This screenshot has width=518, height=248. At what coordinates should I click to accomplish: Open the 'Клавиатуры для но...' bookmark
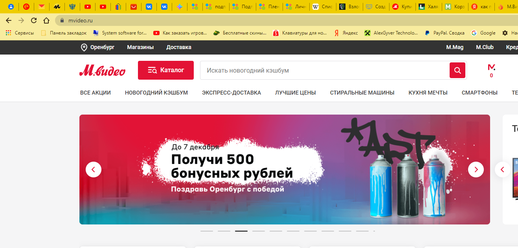pyautogui.click(x=300, y=33)
